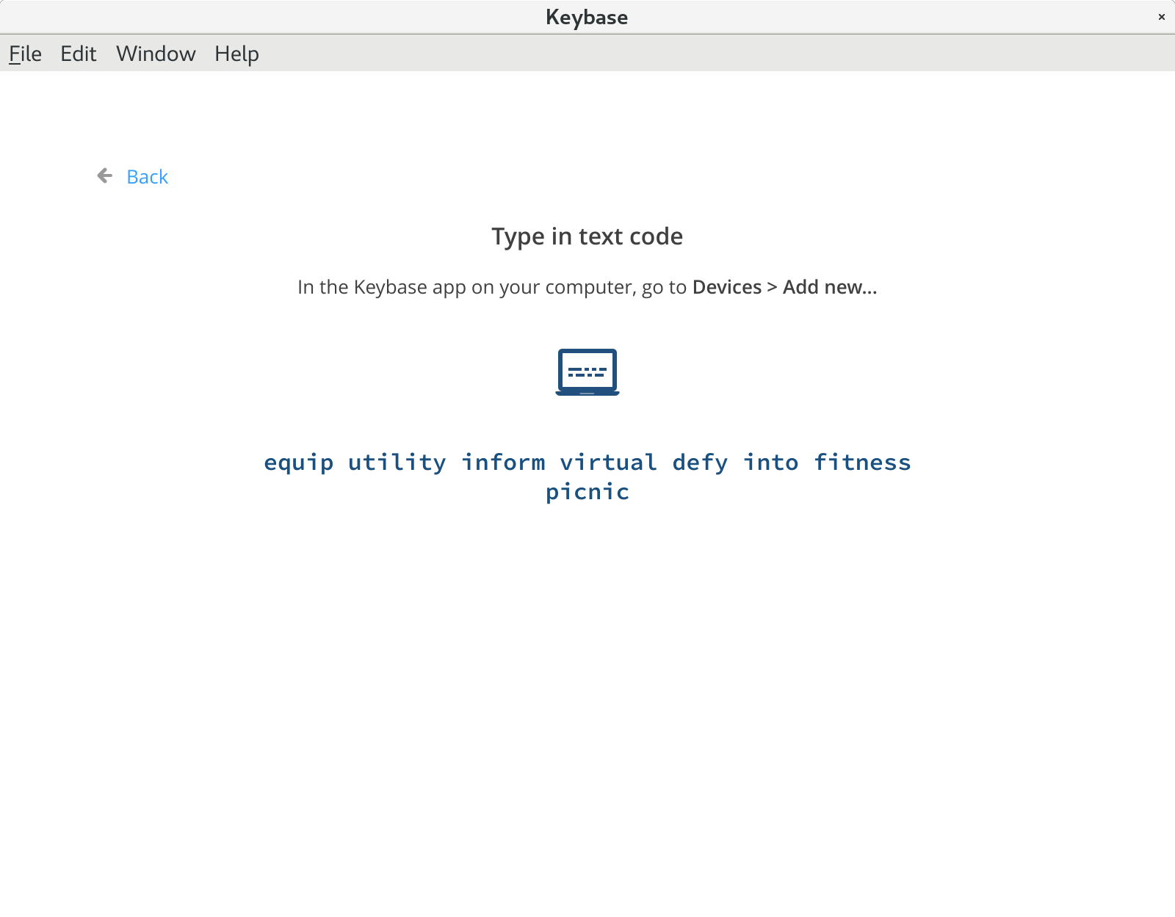Click the laptop text code icon
Viewport: 1175px width, 917px height.
(587, 372)
